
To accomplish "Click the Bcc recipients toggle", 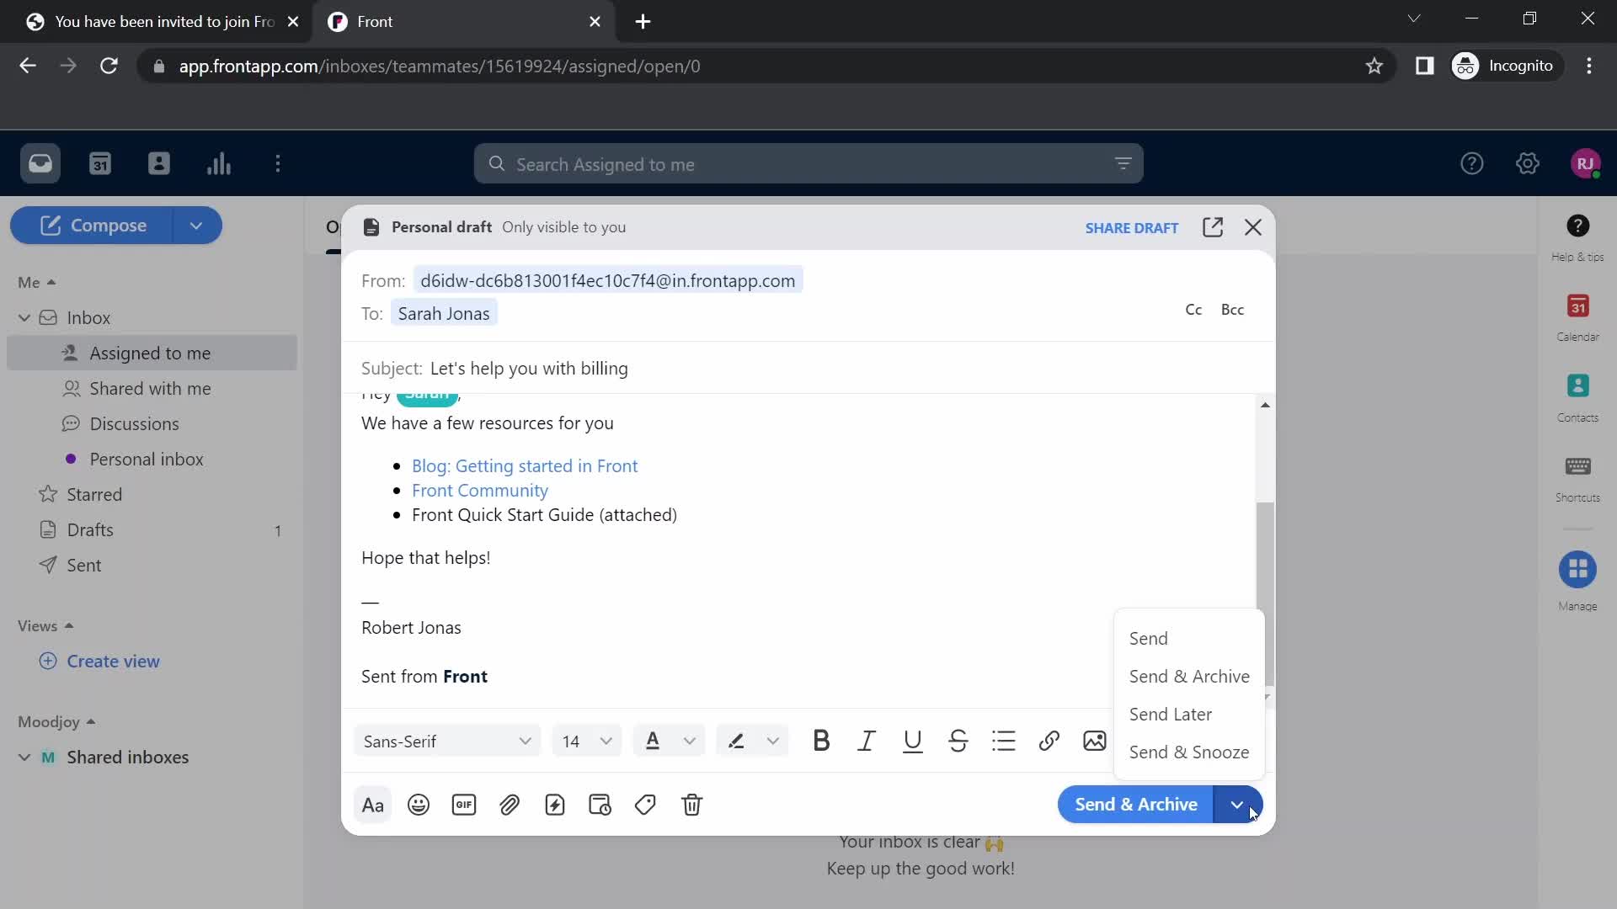I will pyautogui.click(x=1234, y=310).
